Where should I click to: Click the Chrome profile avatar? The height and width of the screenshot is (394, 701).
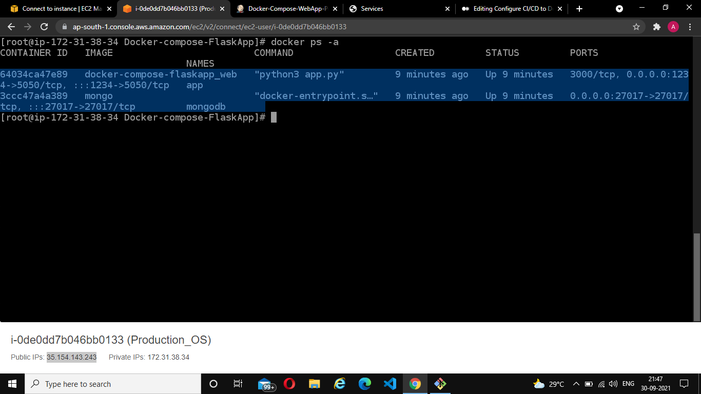tap(673, 27)
